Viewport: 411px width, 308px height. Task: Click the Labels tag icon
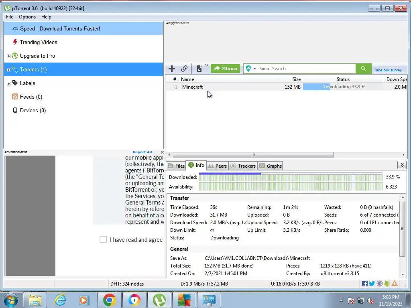(15, 83)
